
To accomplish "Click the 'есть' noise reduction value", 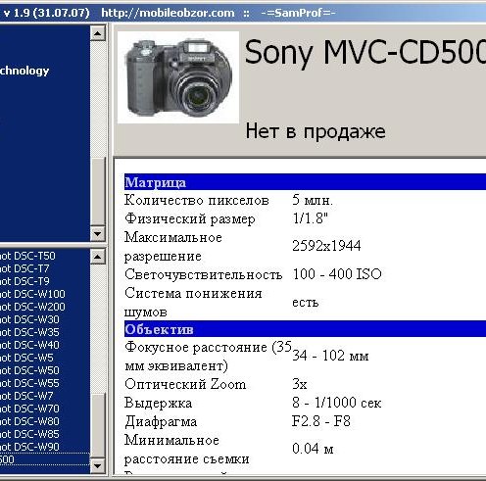I will coord(305,303).
